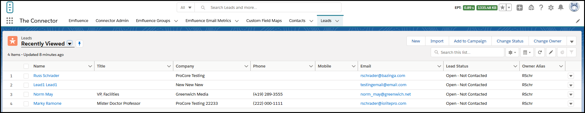Click the favorites star icon
The width and height of the screenshot is (585, 113).
(502, 8)
